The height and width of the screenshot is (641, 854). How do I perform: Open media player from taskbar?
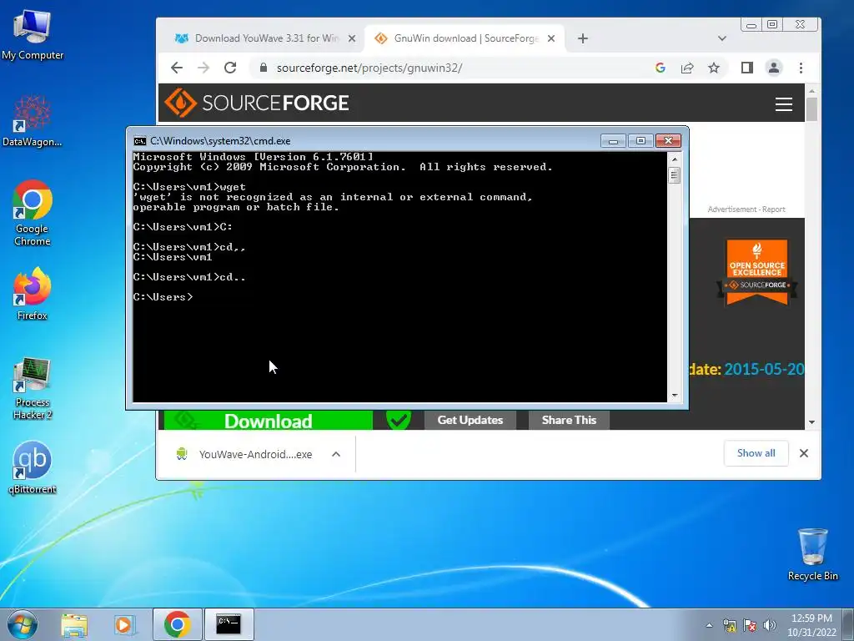[x=125, y=624]
